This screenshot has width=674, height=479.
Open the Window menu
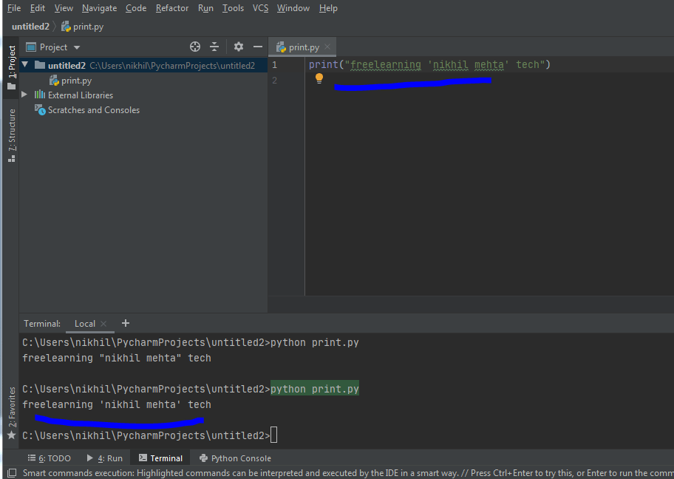pos(293,8)
